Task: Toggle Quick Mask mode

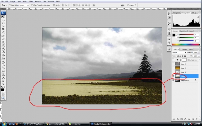Action: [x=3, y=94]
